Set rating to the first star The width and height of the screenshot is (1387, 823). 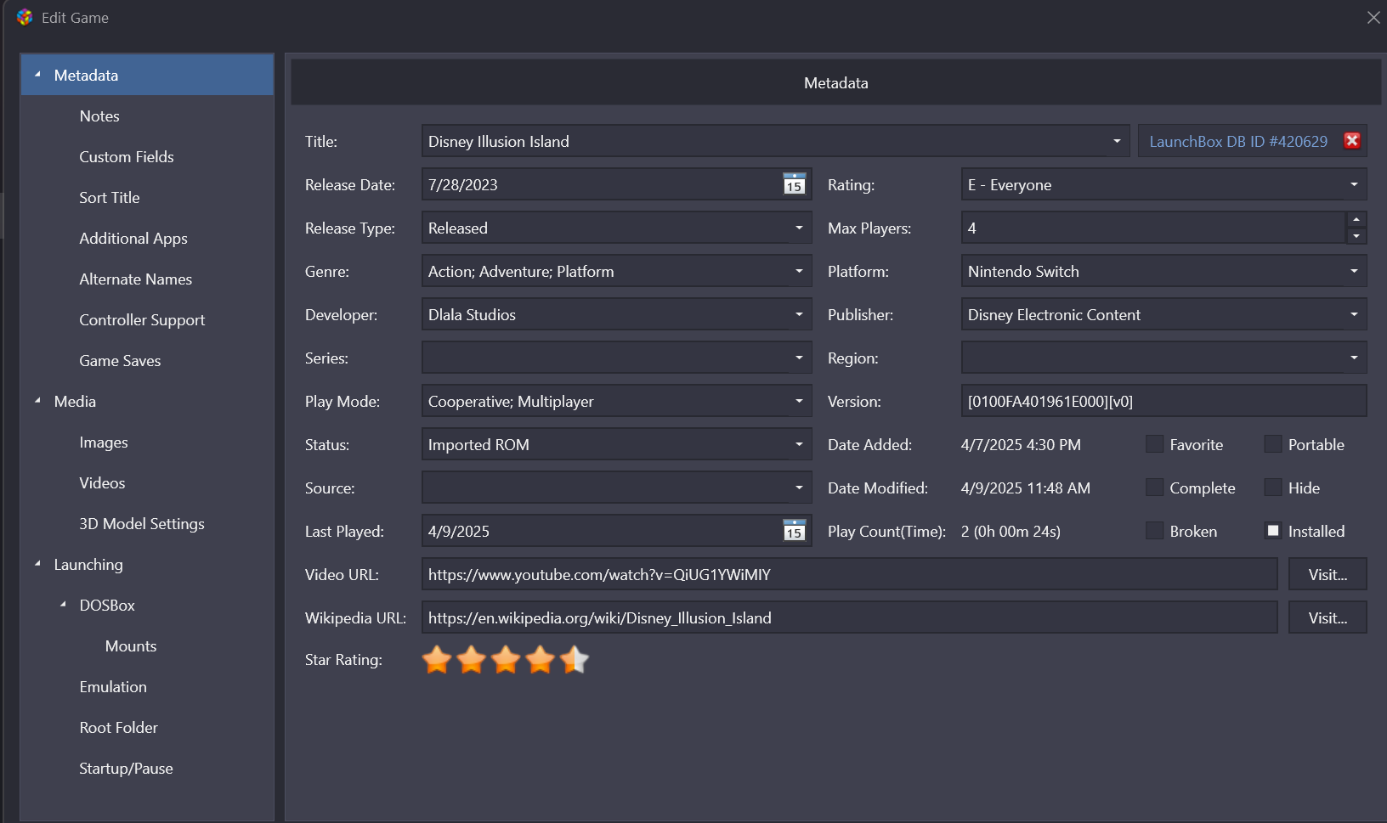tap(437, 660)
